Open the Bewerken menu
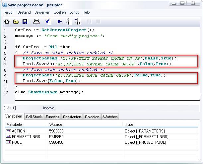Image resolution: width=203 pixels, height=164 pixels. [x=42, y=12]
